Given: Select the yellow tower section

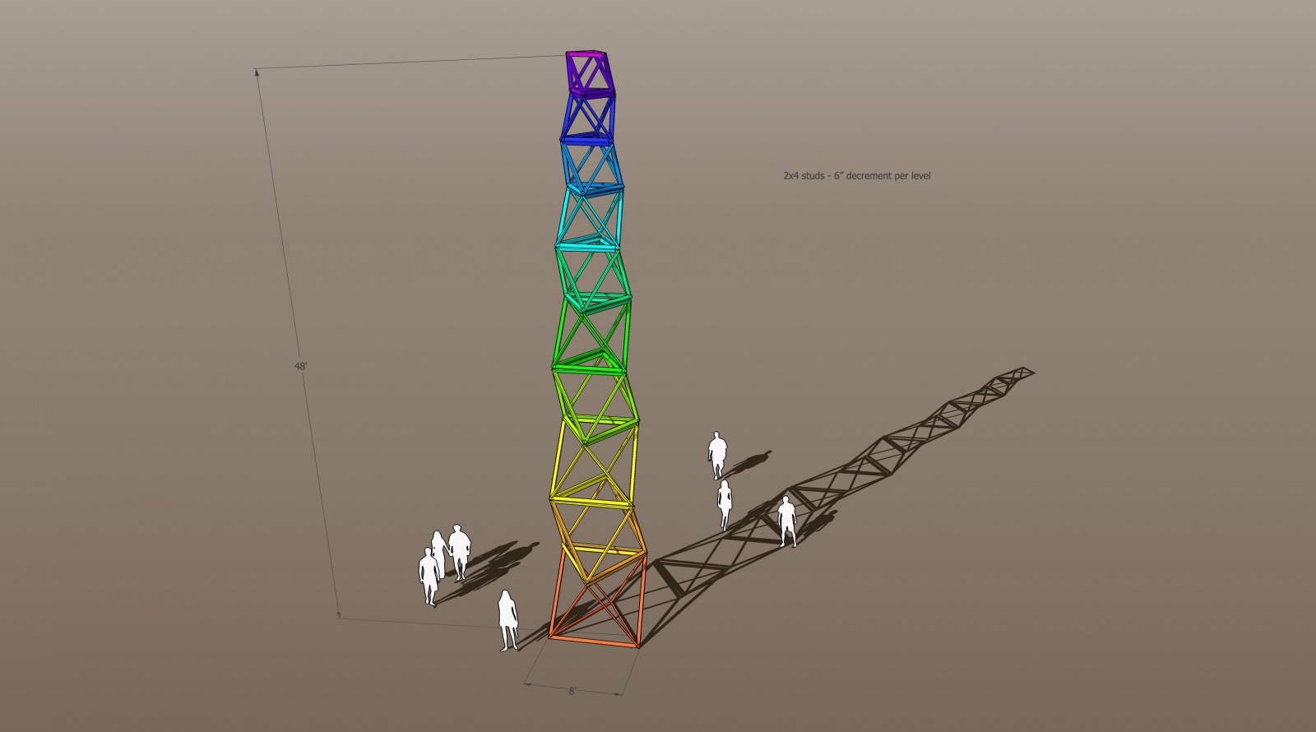Looking at the screenshot, I should point(591,461).
